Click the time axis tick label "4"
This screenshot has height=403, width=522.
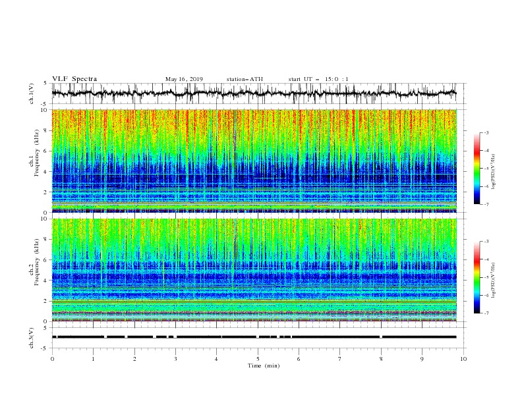click(216, 359)
